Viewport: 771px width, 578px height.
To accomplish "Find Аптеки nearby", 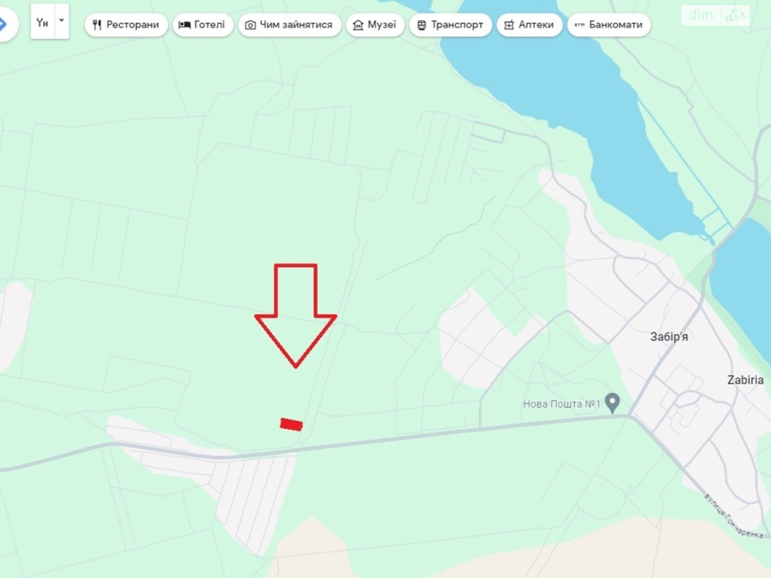I will (x=530, y=25).
